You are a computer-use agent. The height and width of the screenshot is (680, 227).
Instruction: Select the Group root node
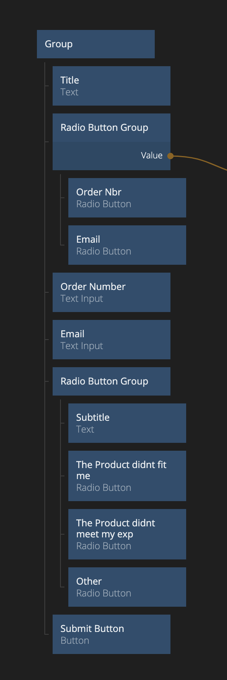[96, 44]
